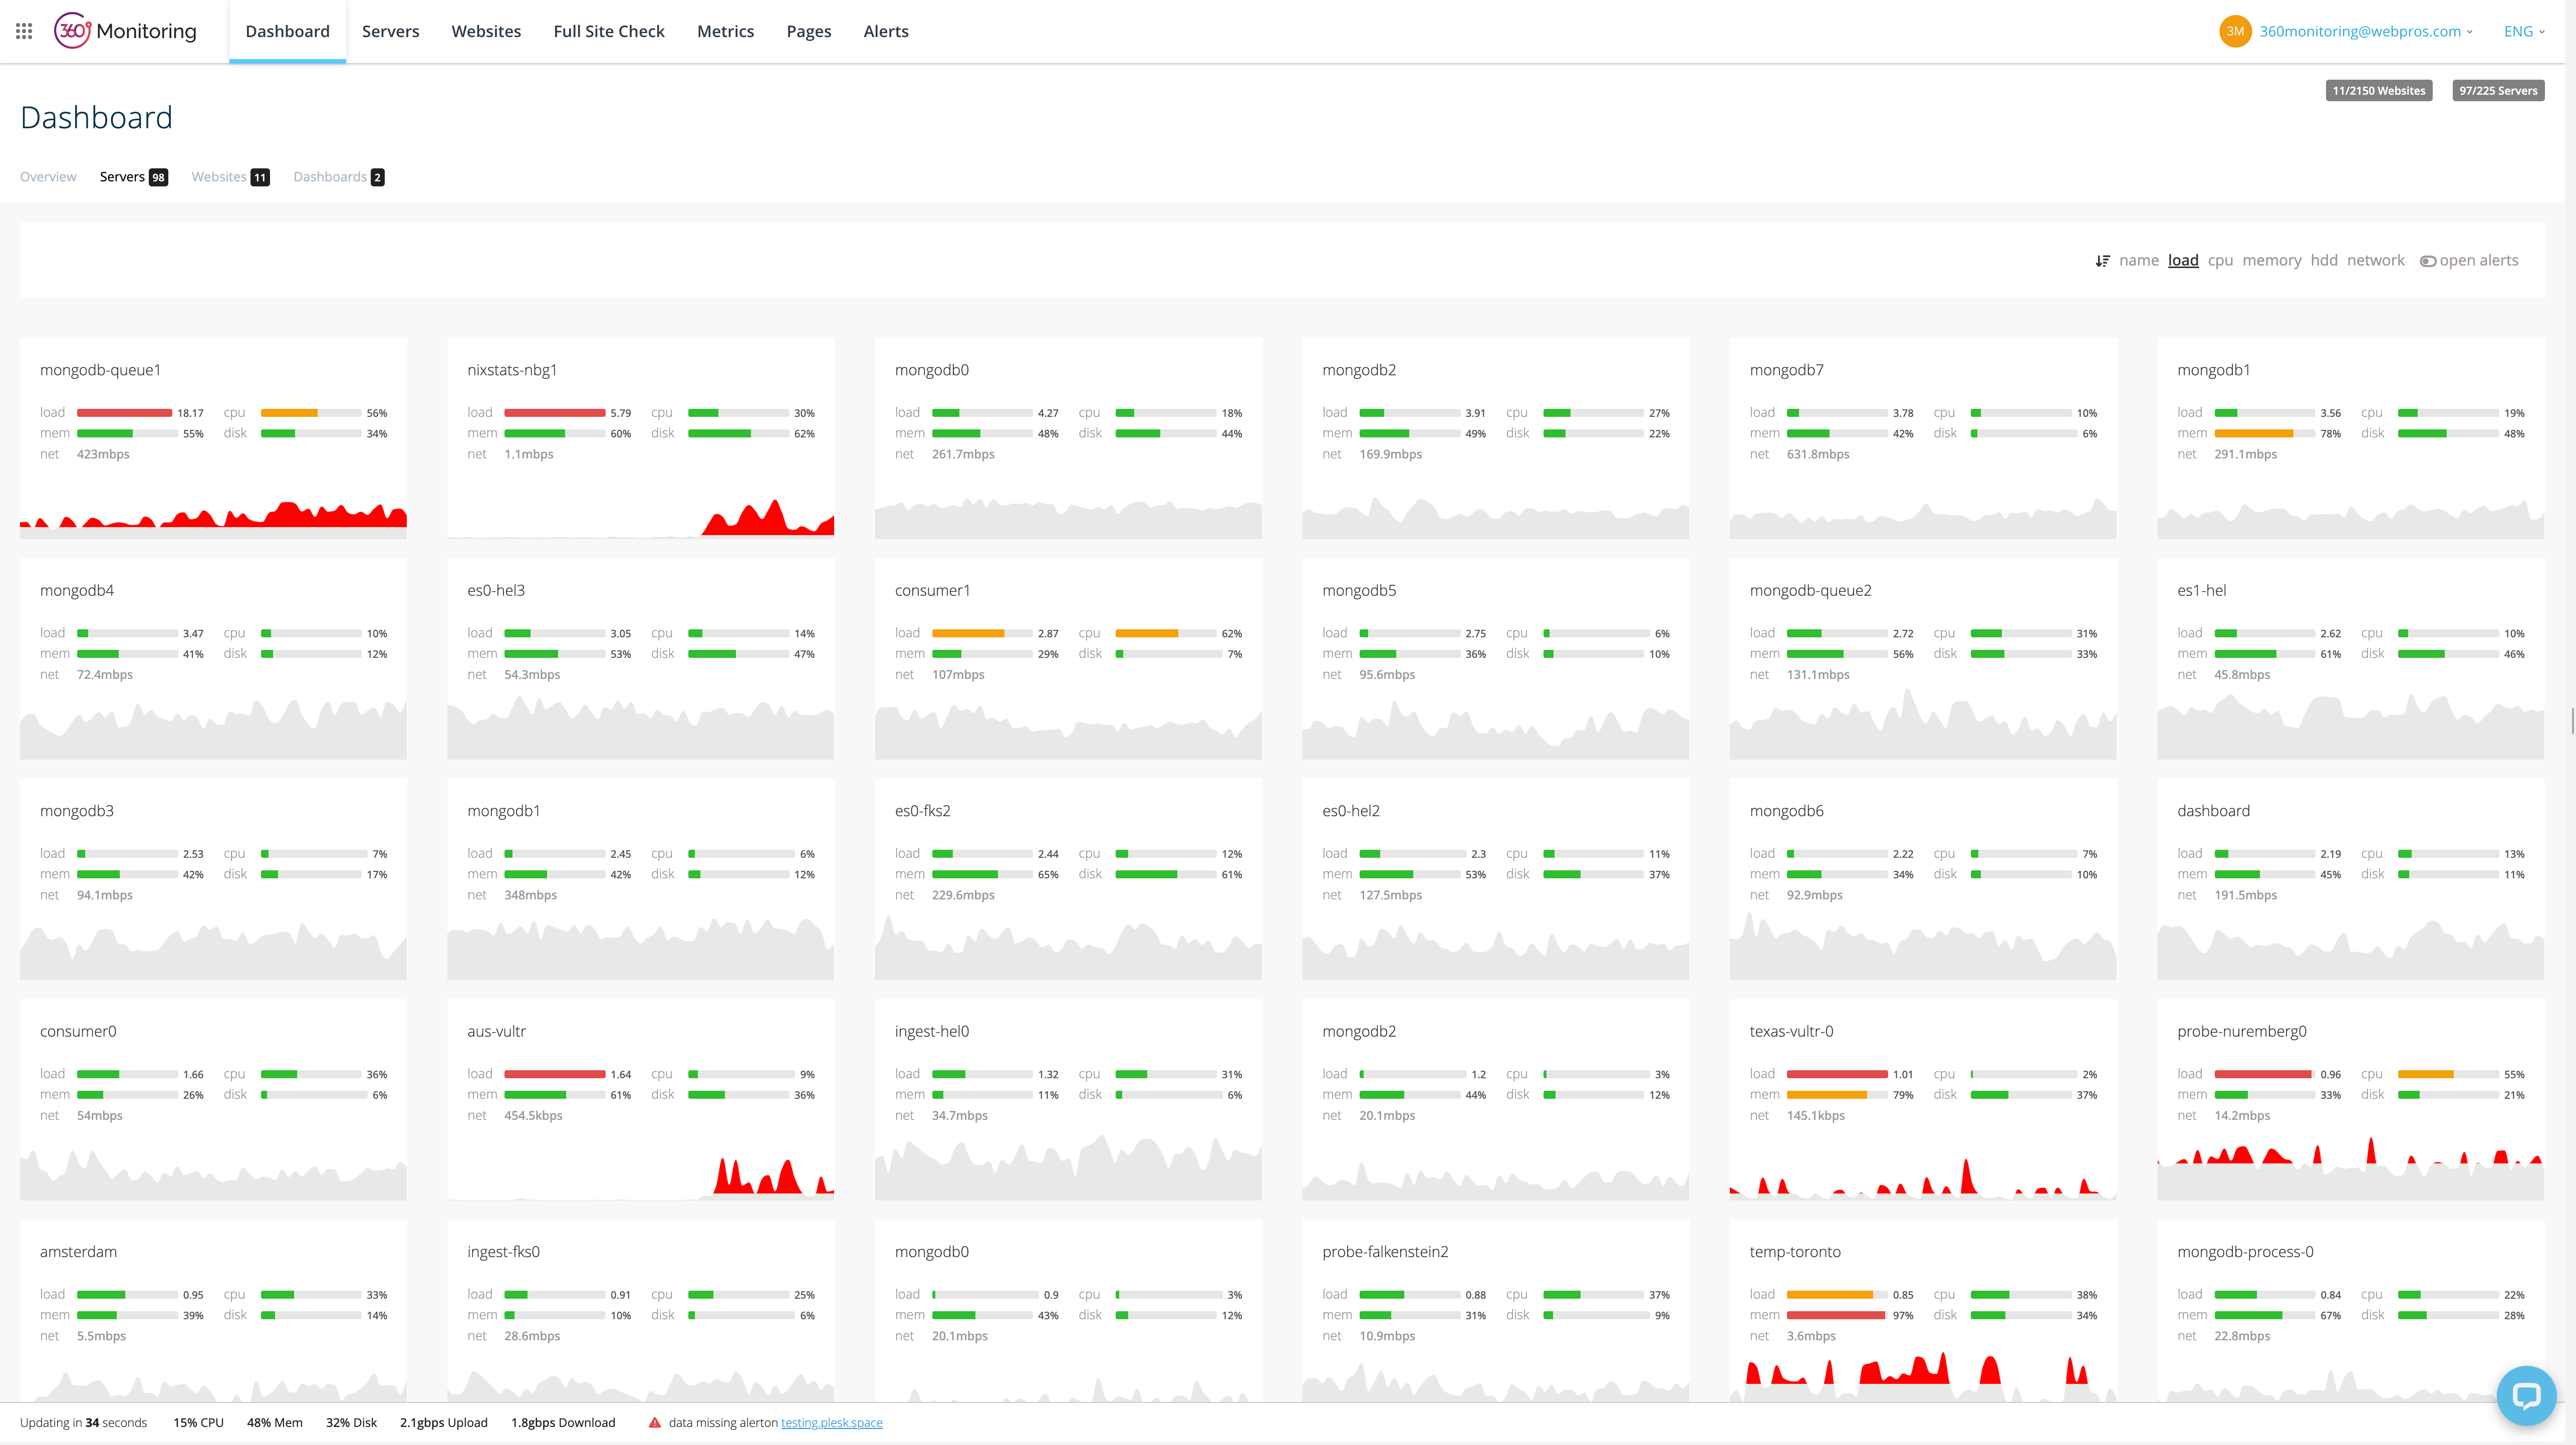Open the Websites 11 tab
The height and width of the screenshot is (1445, 2576).
tap(229, 177)
